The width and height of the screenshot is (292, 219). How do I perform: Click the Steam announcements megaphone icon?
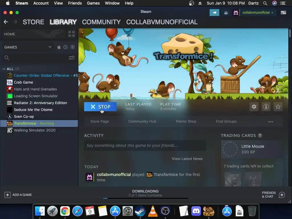214,13
